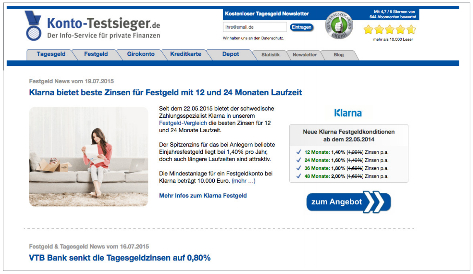Open the VTB Bank Tagesgeldzinsen headline
Screen dimensions: 473x274
coord(120,258)
